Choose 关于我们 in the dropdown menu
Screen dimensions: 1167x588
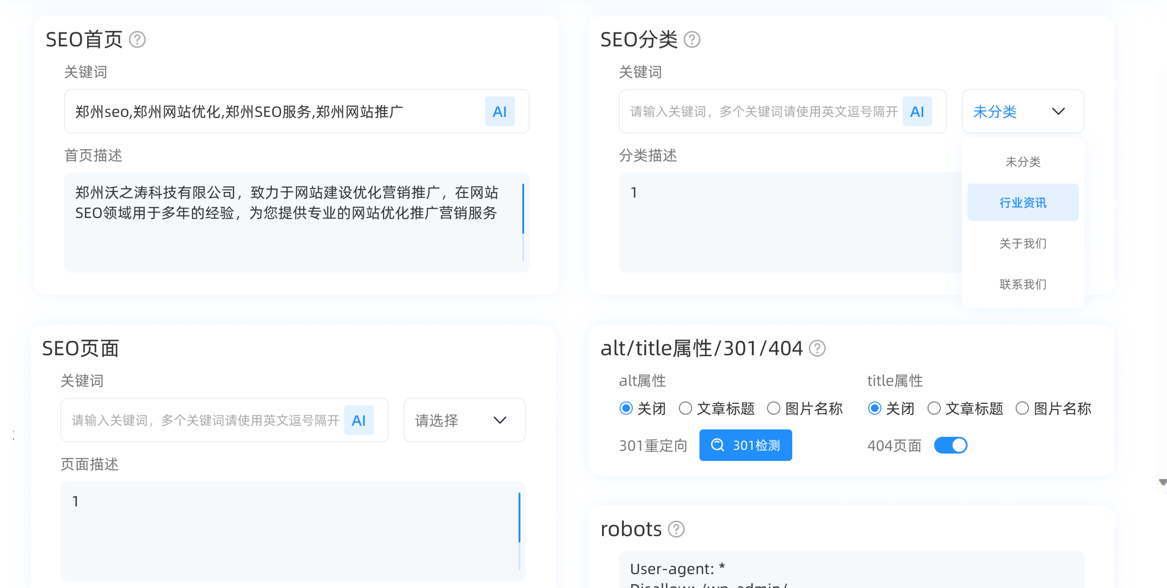1023,243
